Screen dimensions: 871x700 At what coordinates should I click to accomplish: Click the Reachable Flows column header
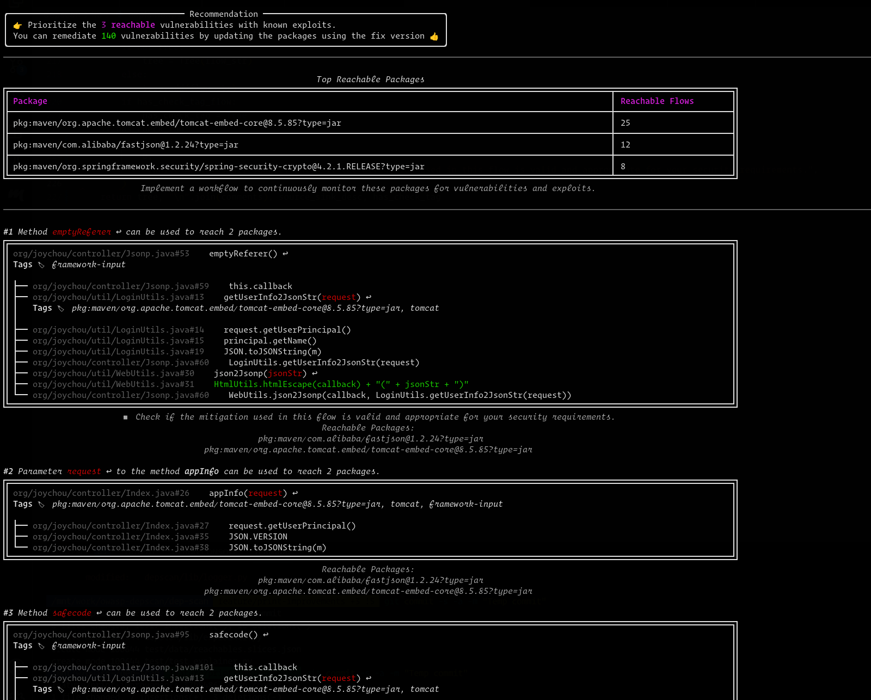click(657, 101)
